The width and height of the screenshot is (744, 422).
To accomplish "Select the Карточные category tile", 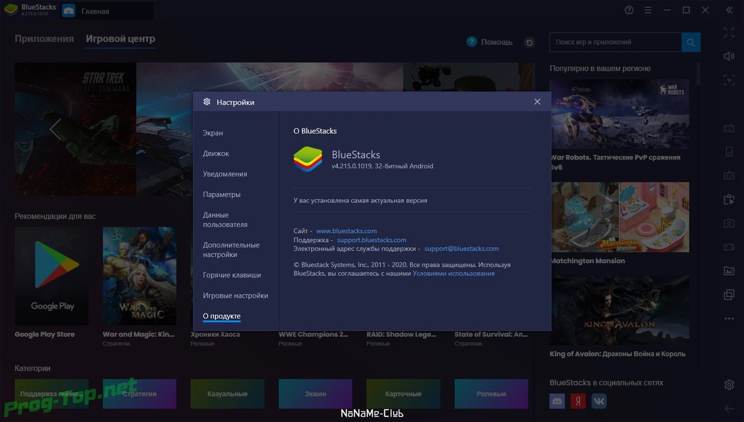I will point(403,393).
